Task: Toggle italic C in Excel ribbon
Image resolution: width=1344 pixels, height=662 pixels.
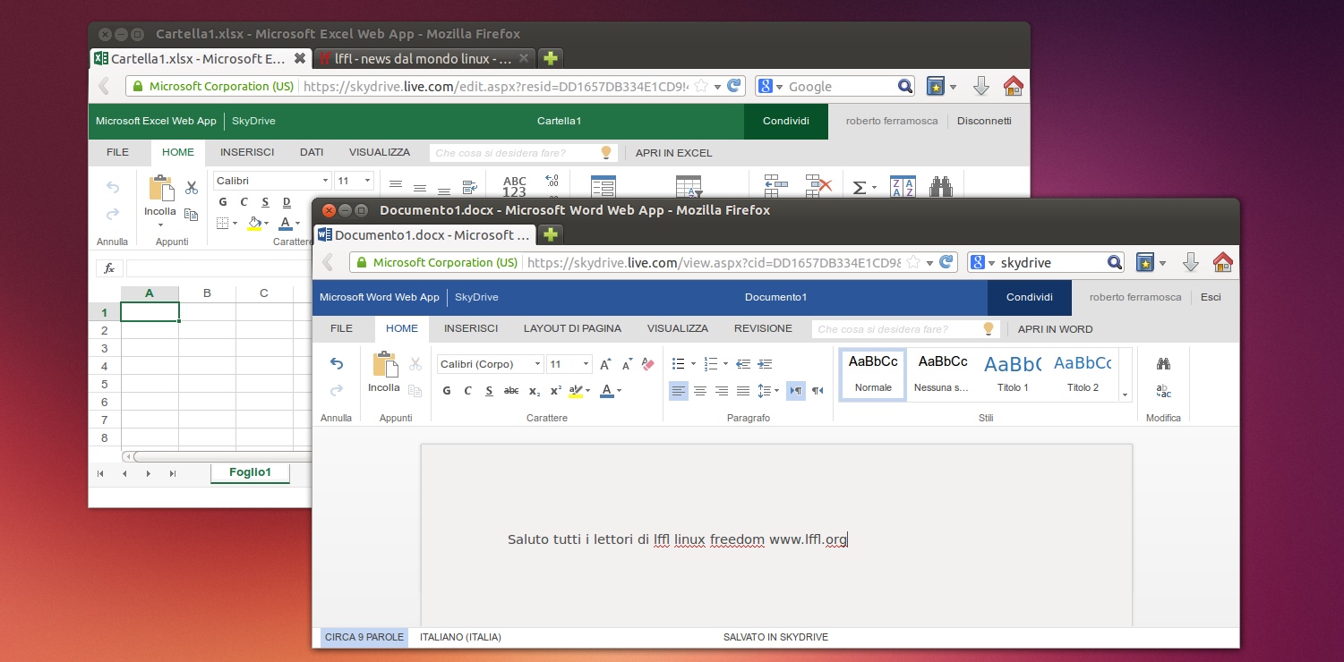Action: click(244, 202)
